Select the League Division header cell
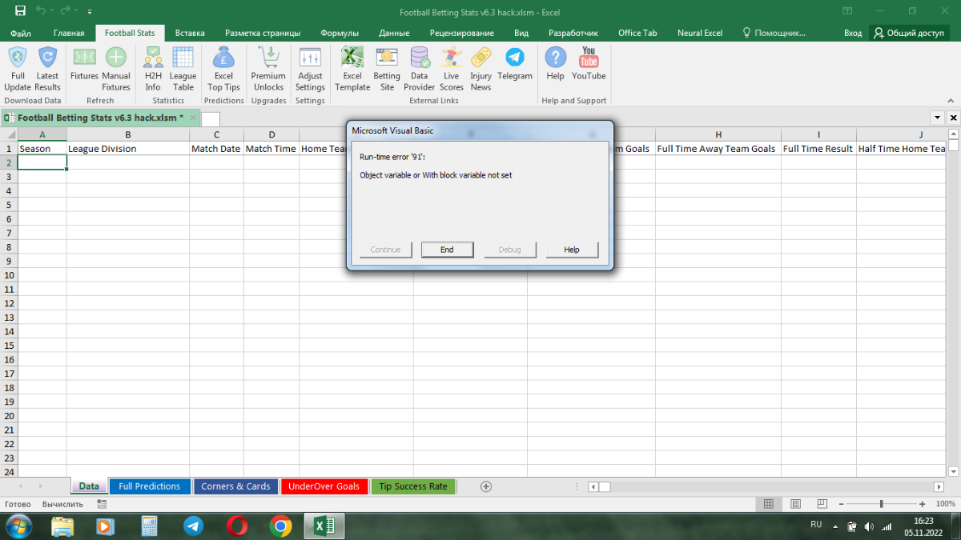This screenshot has height=540, width=961. click(x=128, y=149)
